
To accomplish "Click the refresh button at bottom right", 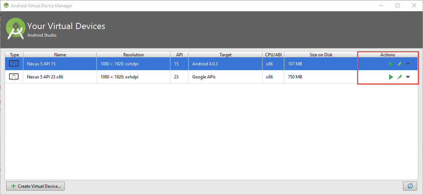I will tap(410, 186).
